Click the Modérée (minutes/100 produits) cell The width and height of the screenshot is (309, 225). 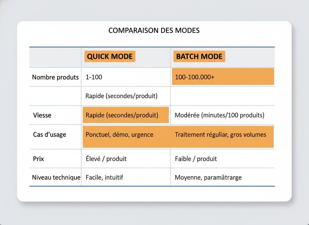219,115
